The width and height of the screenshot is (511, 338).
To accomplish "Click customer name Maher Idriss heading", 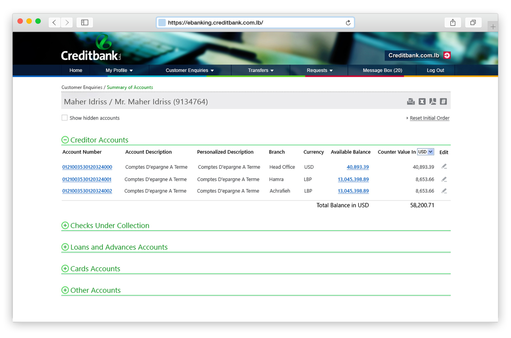I will point(136,102).
